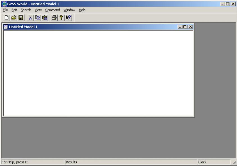
Task: Minimize the Untitled Model 1 child window
Action: [179, 27]
